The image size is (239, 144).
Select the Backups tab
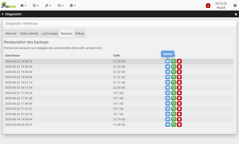tap(67, 33)
